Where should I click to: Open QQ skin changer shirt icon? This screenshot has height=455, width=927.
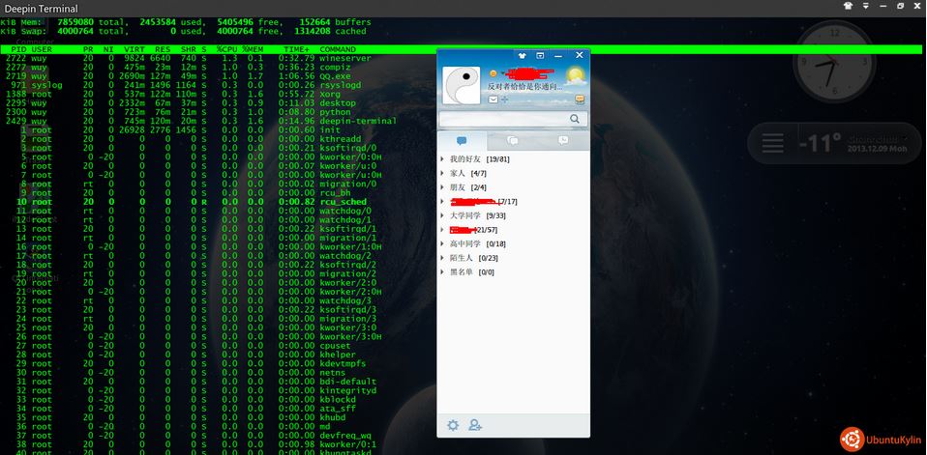pyautogui.click(x=523, y=56)
